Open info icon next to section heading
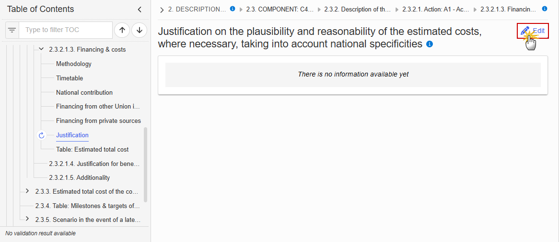This screenshot has width=559, height=242. 430,44
